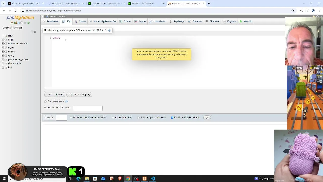Open the Export tab

click(x=125, y=21)
